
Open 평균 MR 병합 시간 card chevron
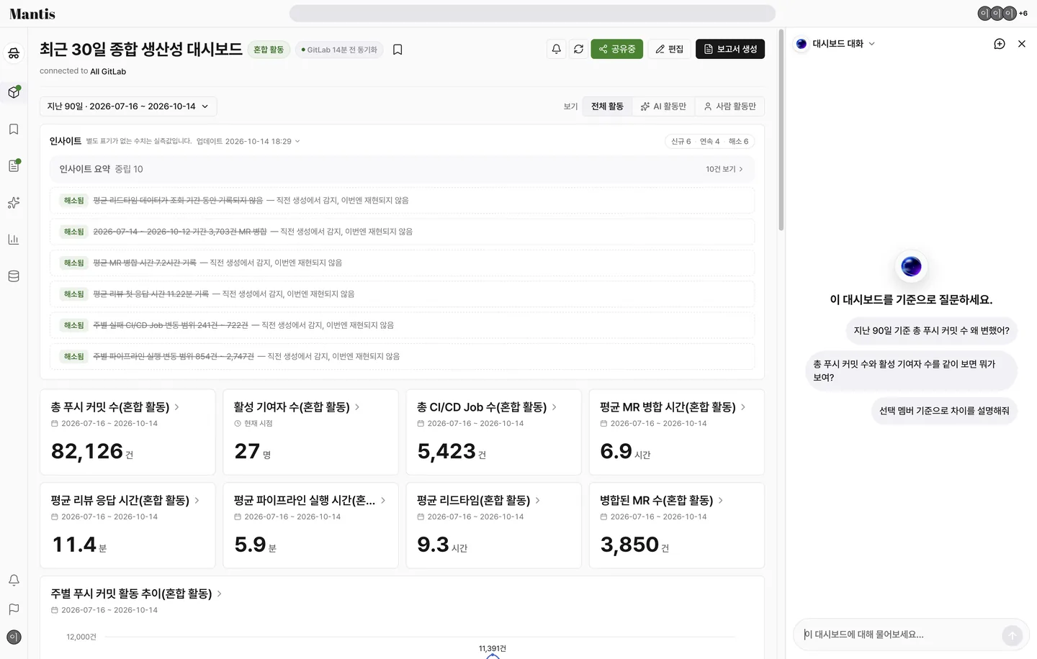click(x=743, y=407)
